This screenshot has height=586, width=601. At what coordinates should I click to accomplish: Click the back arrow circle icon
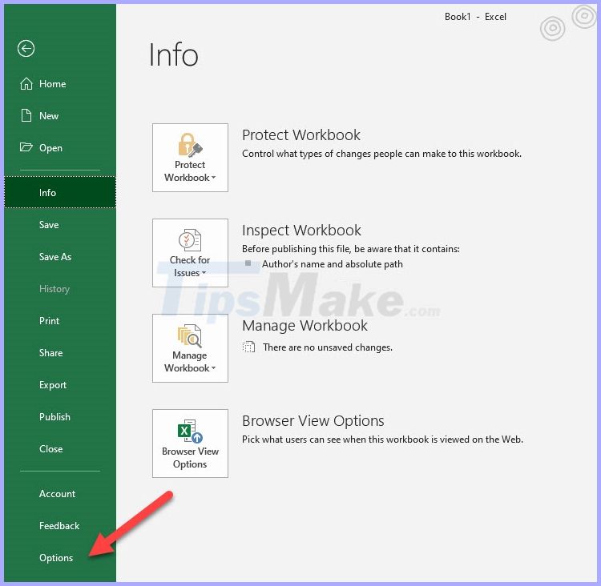pos(26,49)
